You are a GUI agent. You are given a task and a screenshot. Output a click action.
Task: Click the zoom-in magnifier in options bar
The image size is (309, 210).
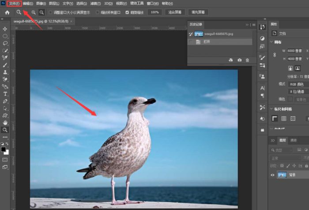tap(33, 12)
